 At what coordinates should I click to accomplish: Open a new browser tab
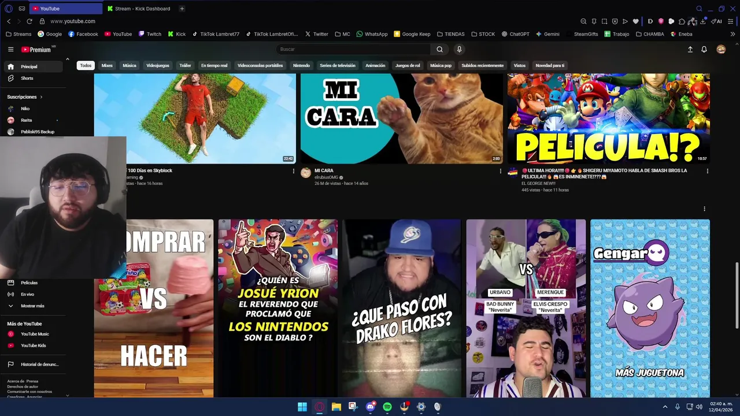pyautogui.click(x=182, y=9)
